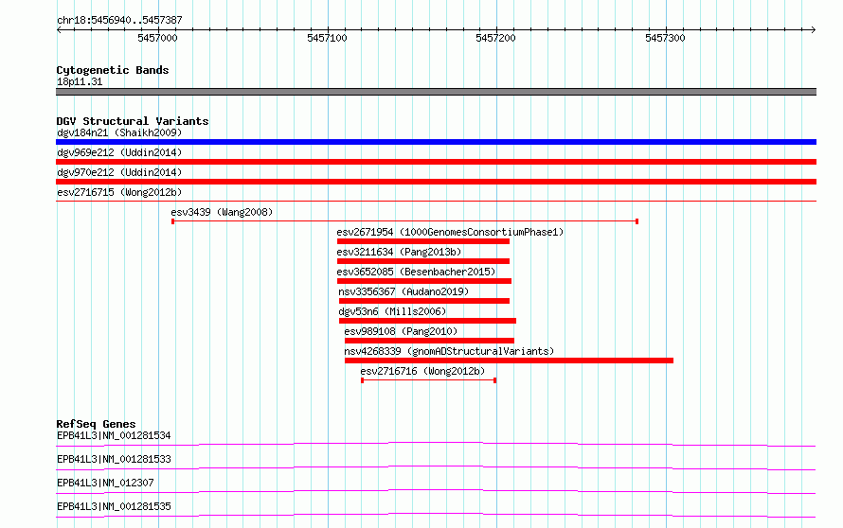Click ruler position 5457000

point(157,38)
